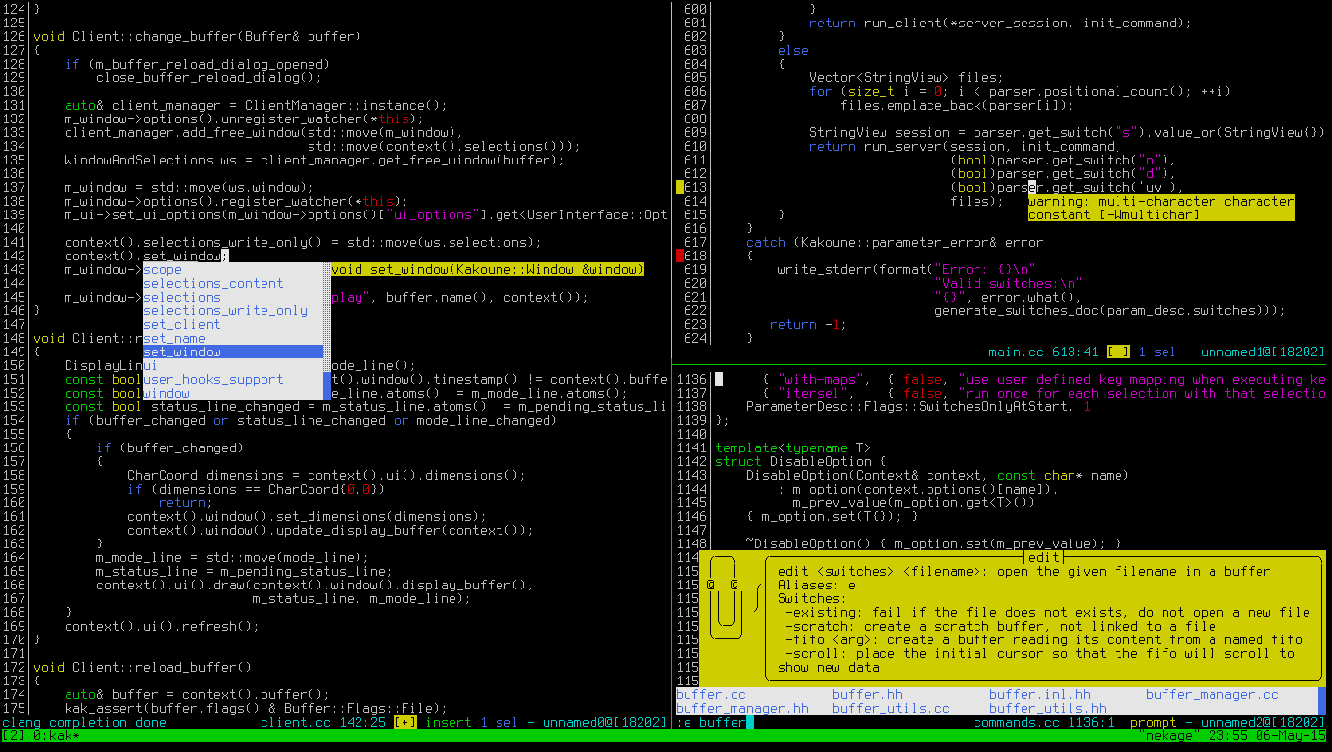Viewport: 1332px width, 752px height.
Task: Click the yellow marker in the line 613 gutter
Action: click(679, 186)
